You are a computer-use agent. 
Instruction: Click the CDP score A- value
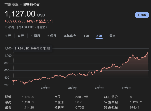tap(131, 97)
